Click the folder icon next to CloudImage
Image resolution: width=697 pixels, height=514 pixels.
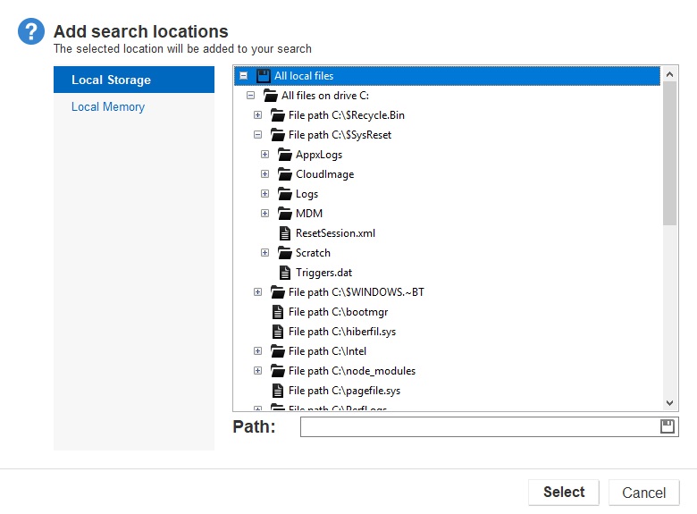point(285,174)
